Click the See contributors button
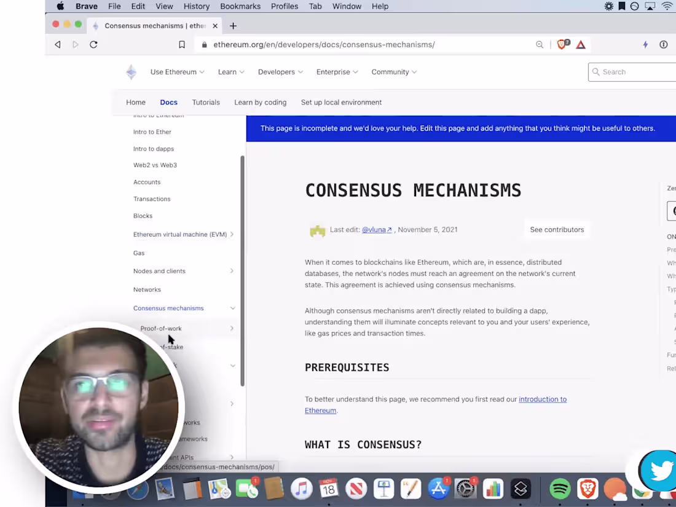 tap(557, 229)
